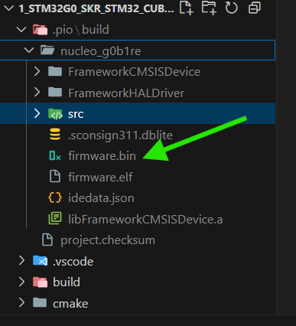Click the firmware.bin binary file icon
This screenshot has height=326, width=296.
point(55,156)
